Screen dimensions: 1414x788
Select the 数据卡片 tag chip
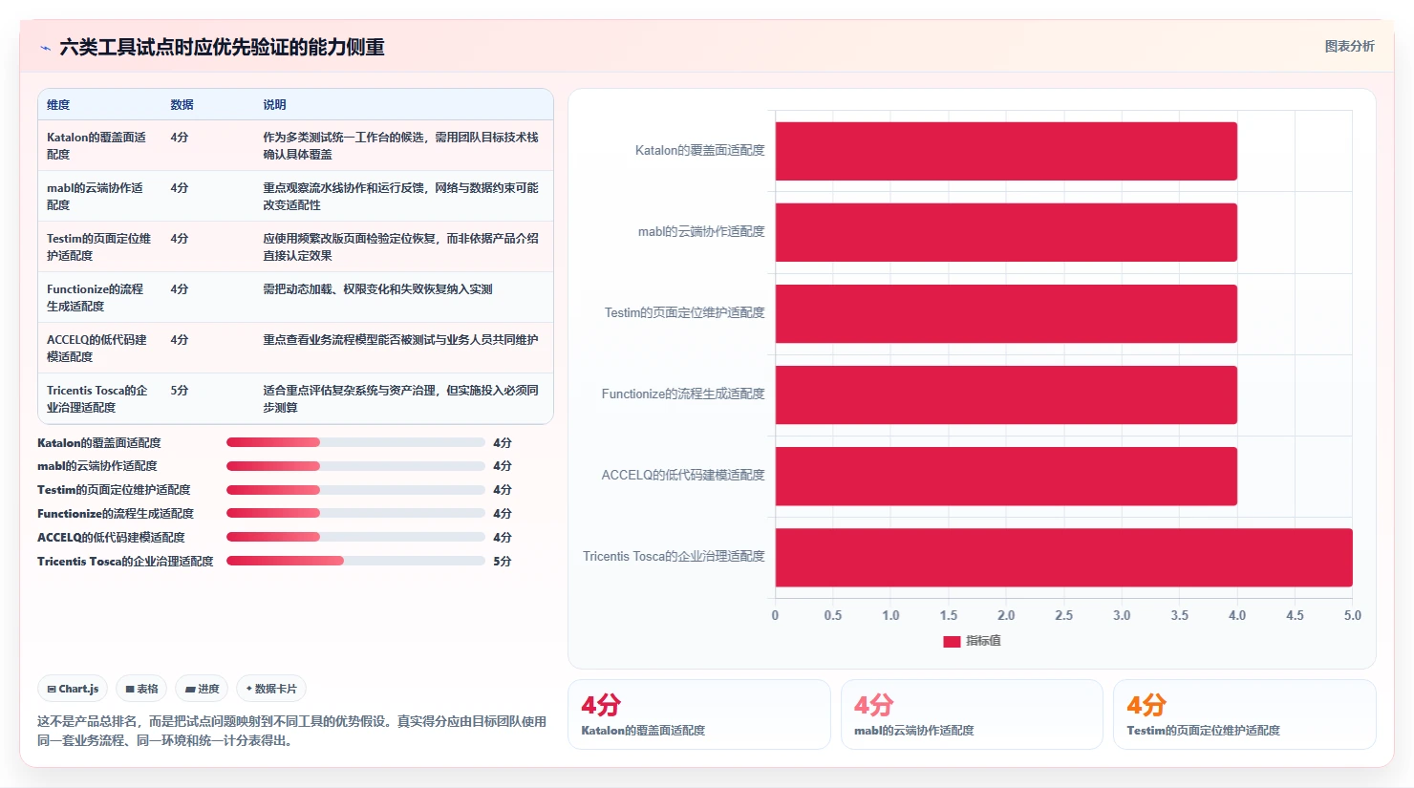271,689
